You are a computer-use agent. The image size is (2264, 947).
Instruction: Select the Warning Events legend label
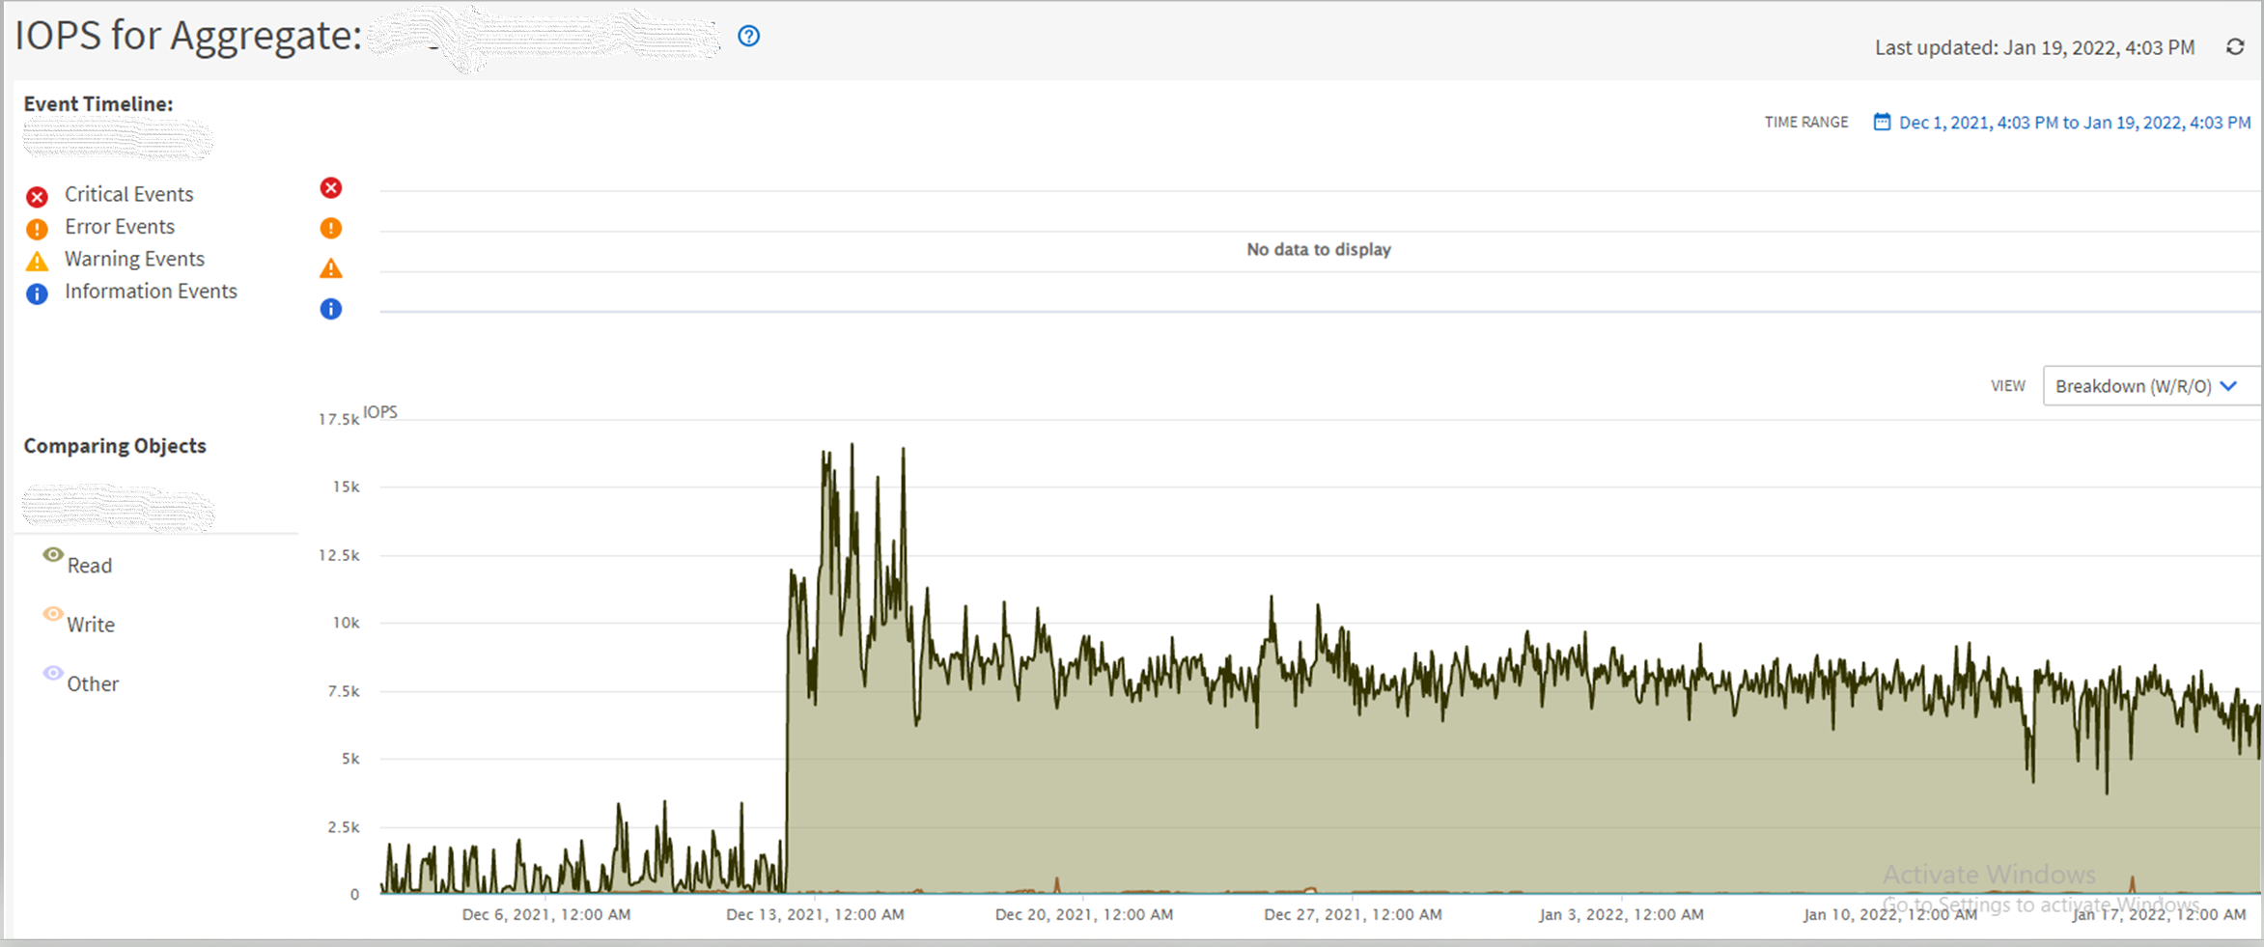[134, 259]
